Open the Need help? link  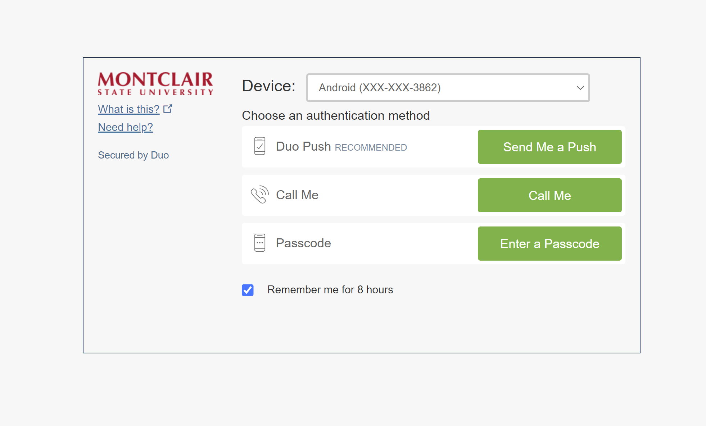(125, 127)
